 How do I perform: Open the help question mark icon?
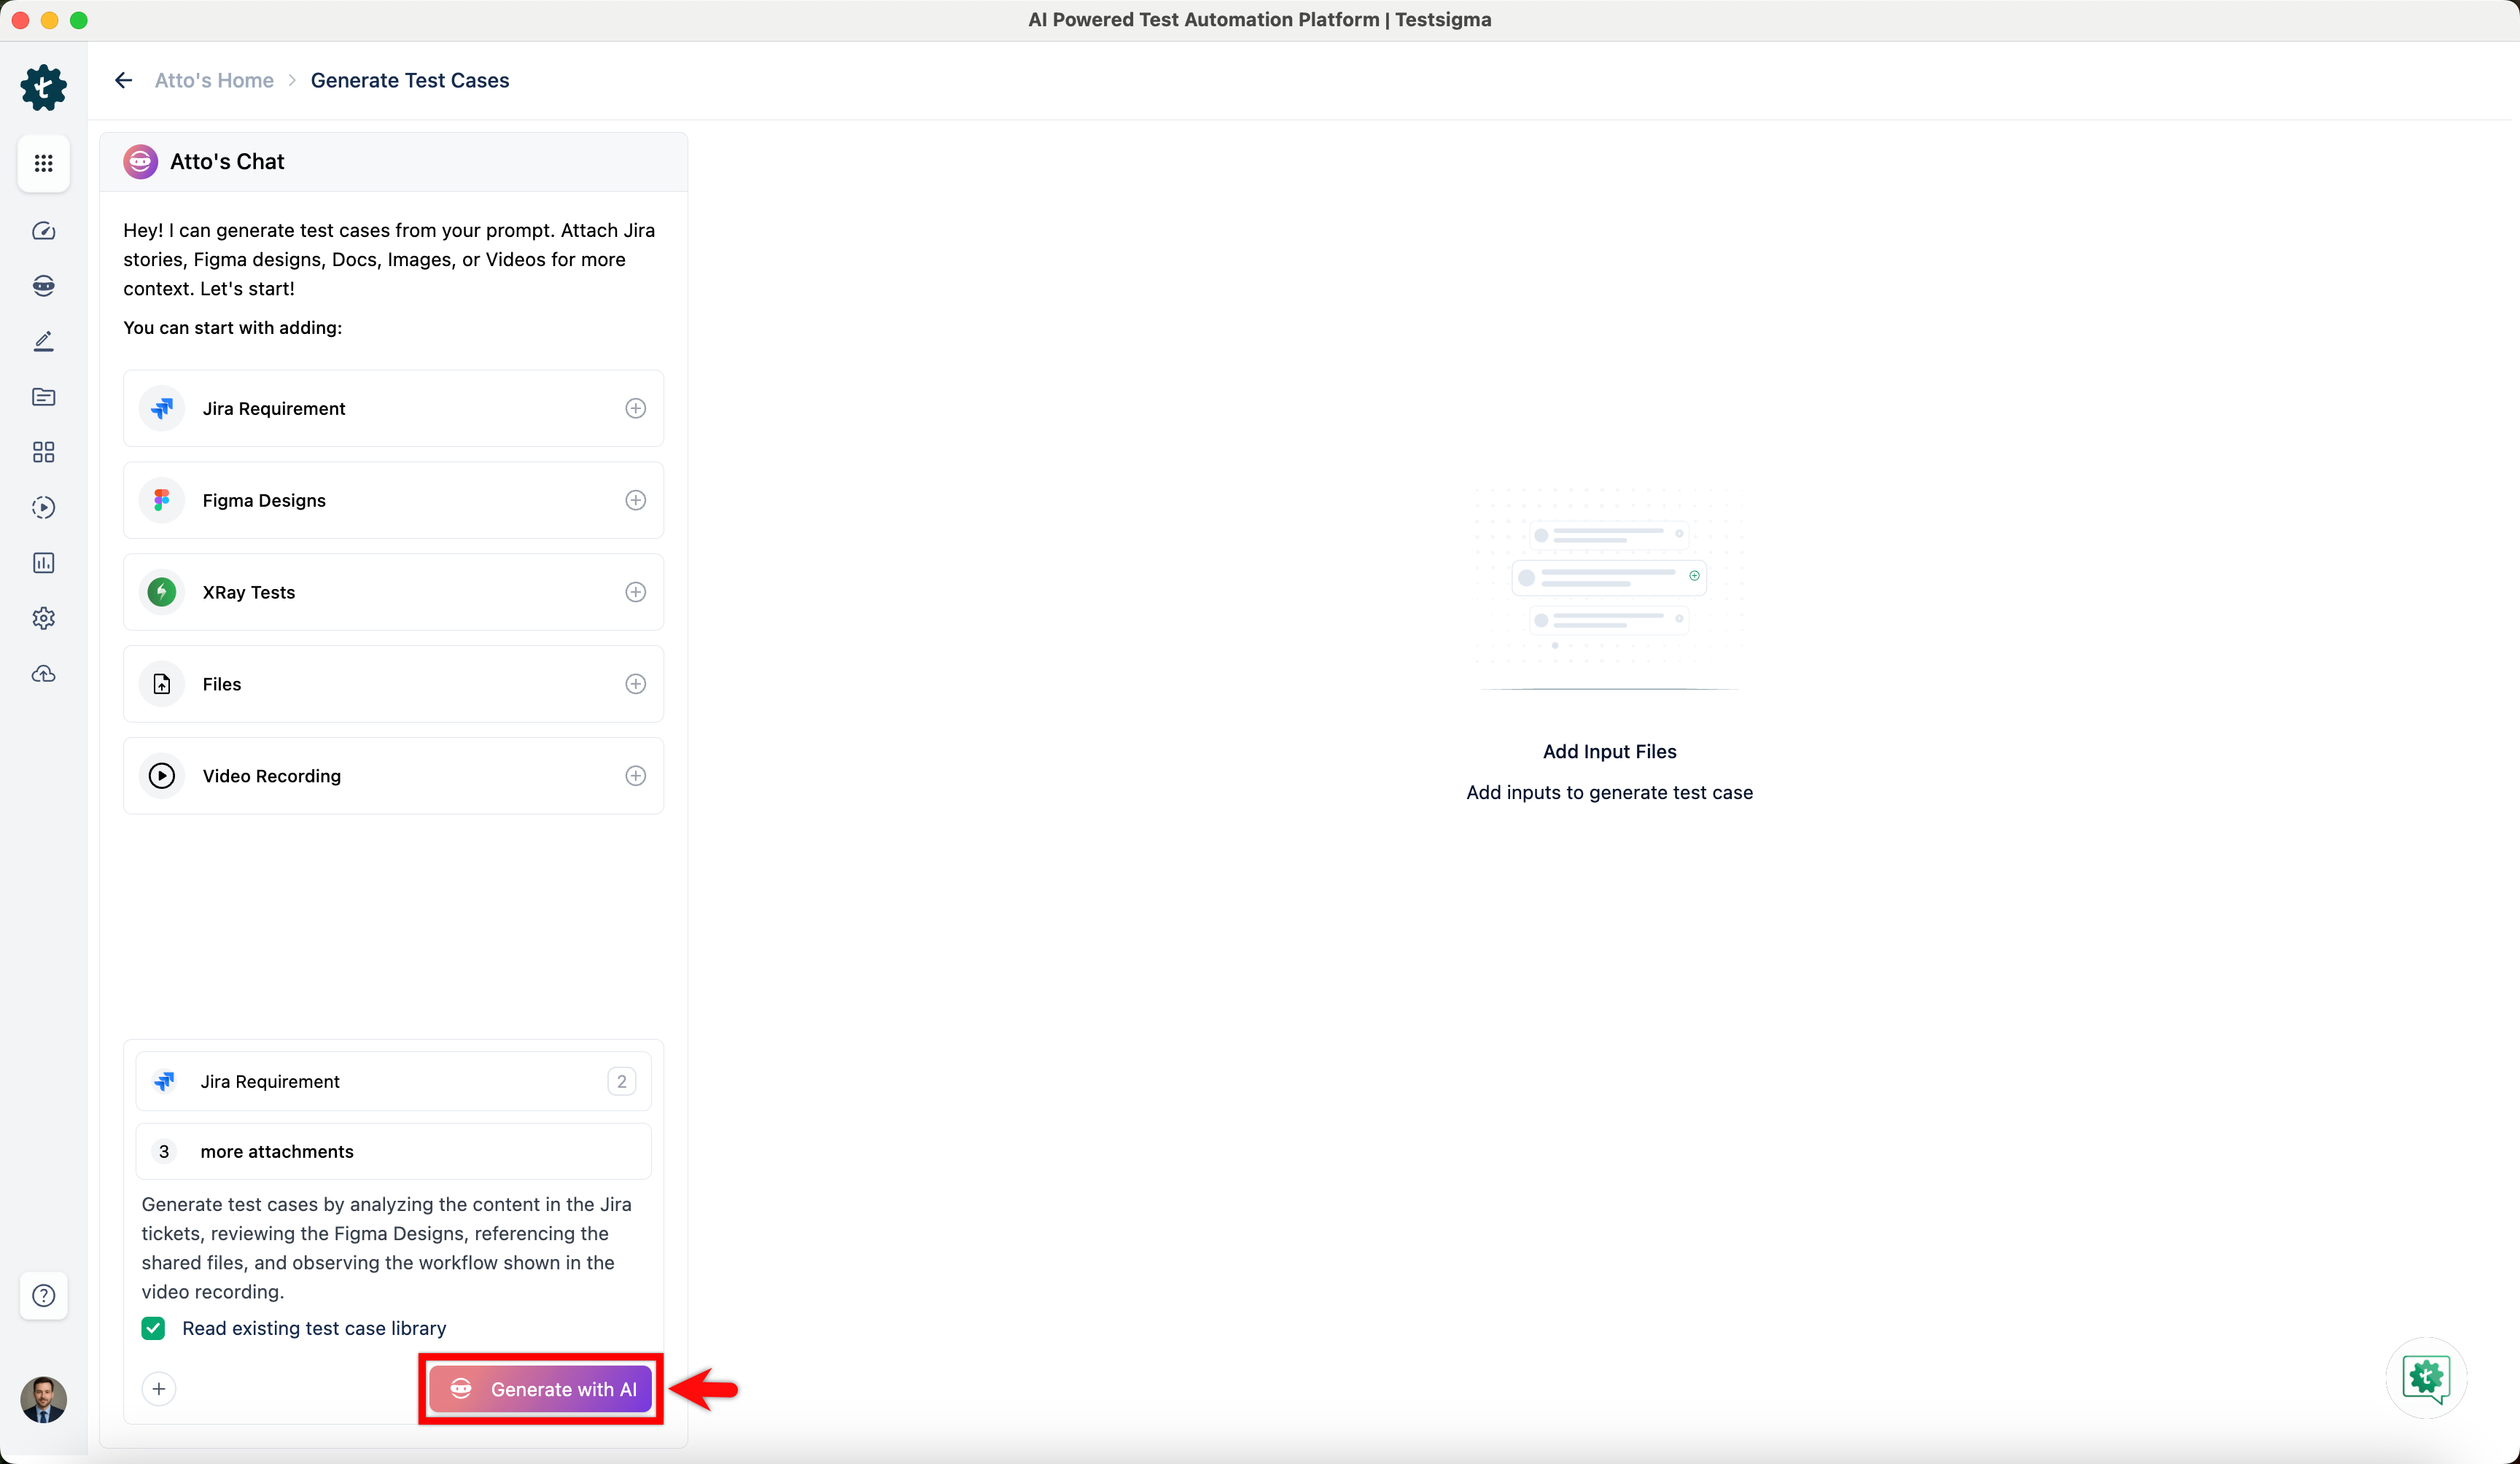tap(43, 1296)
